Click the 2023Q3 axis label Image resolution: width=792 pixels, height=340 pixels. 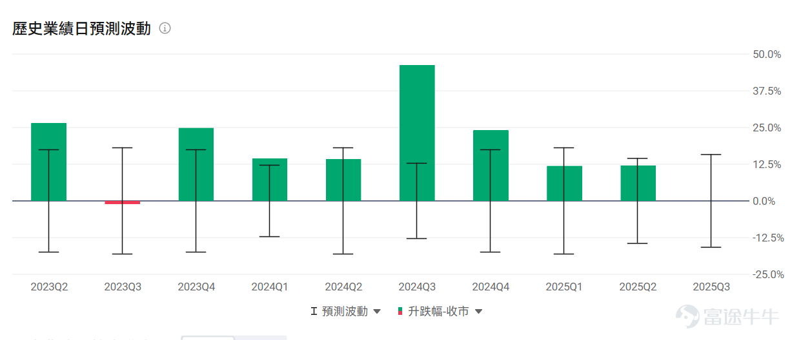123,287
